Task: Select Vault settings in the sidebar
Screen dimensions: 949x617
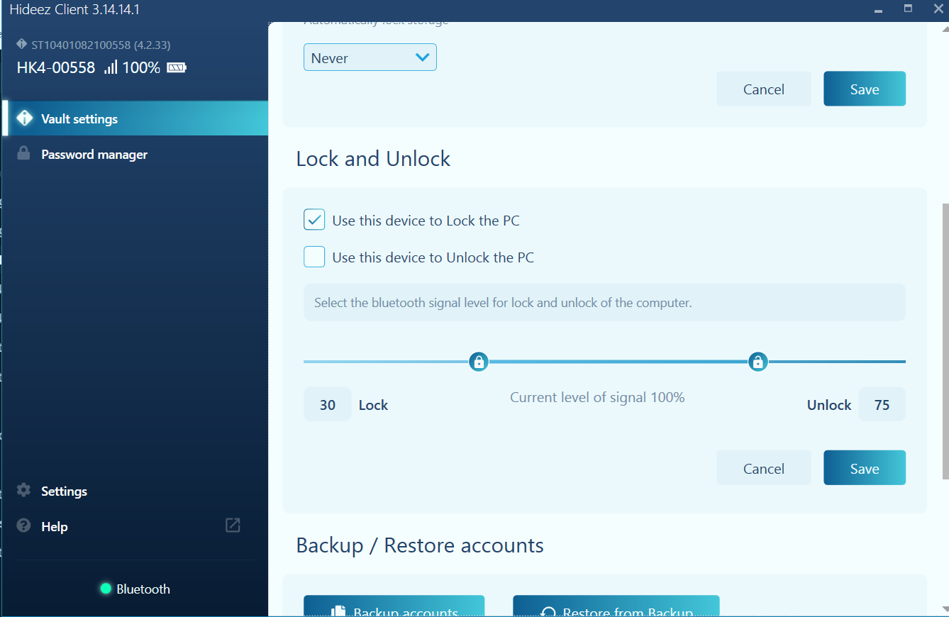Action: tap(79, 119)
